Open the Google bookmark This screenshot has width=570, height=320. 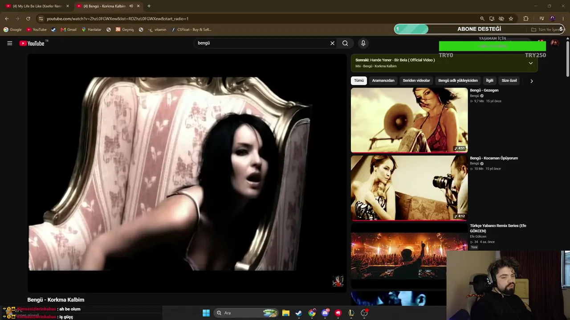pyautogui.click(x=12, y=30)
